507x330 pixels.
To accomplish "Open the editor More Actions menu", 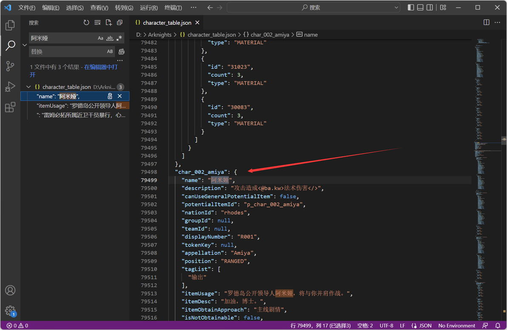I will (498, 22).
